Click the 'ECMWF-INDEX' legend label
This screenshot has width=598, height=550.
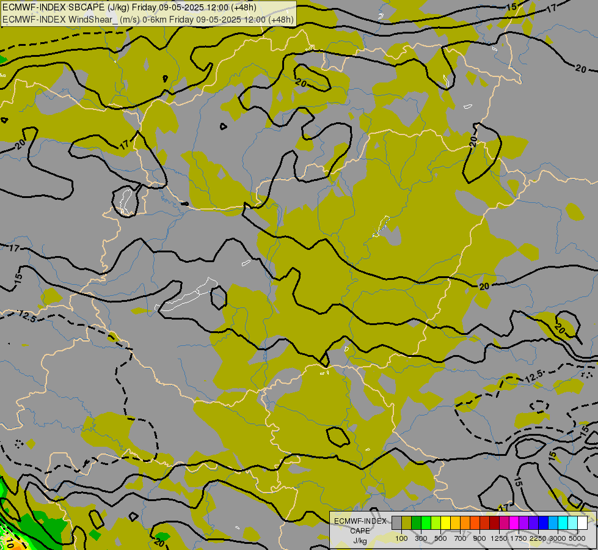pyautogui.click(x=360, y=521)
